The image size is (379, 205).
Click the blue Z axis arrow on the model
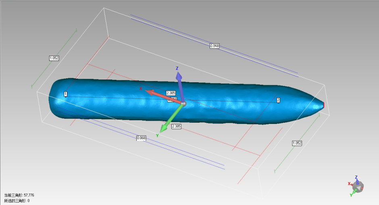click(x=180, y=83)
